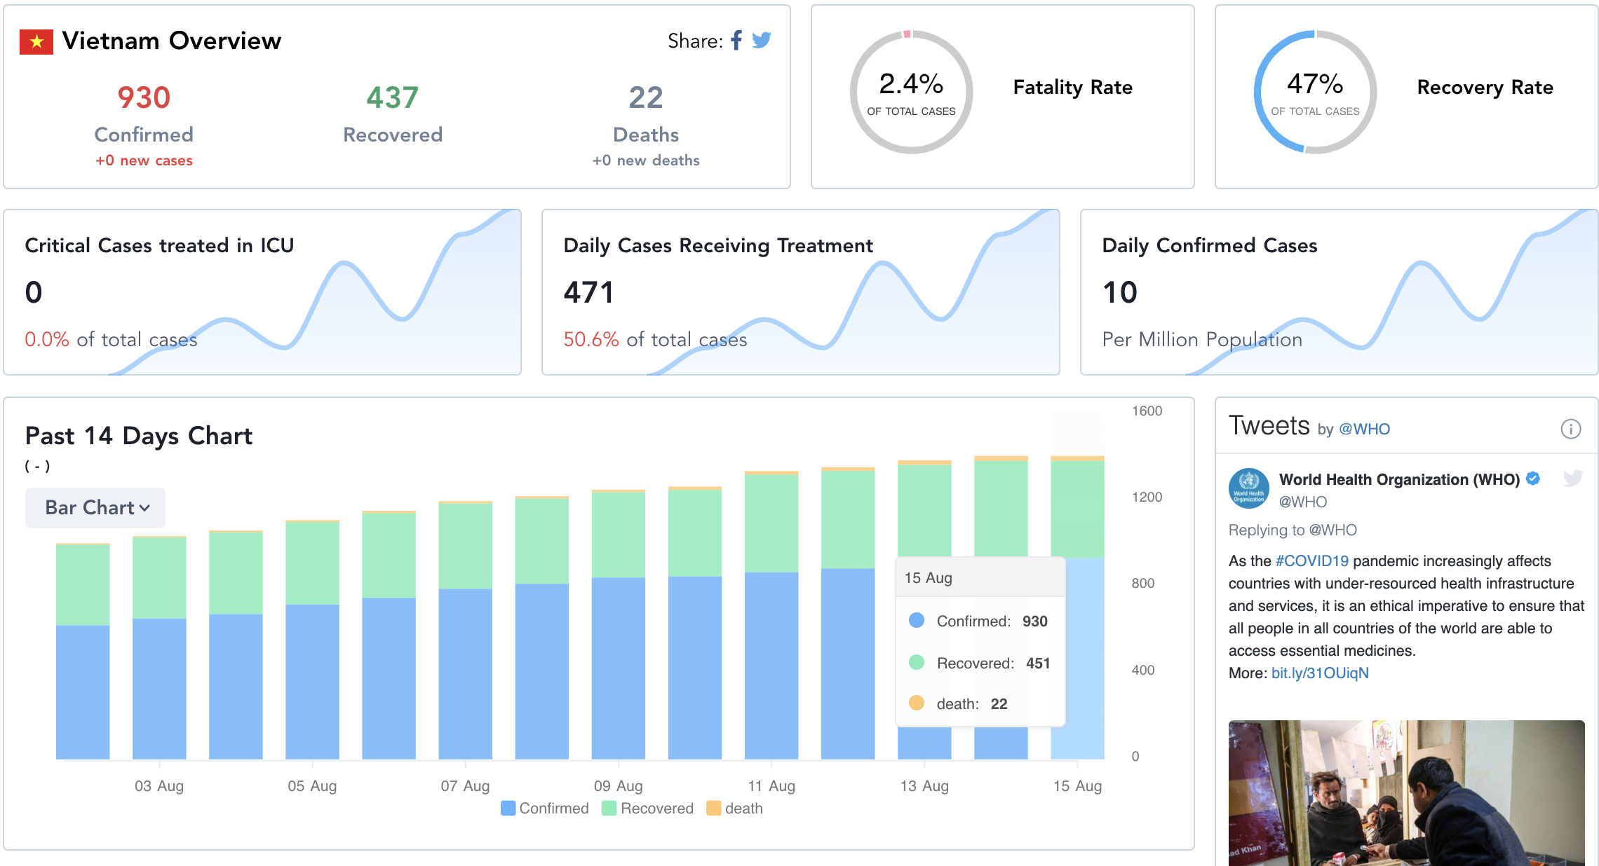
Task: Click World Health Organization account name
Action: pyautogui.click(x=1398, y=479)
